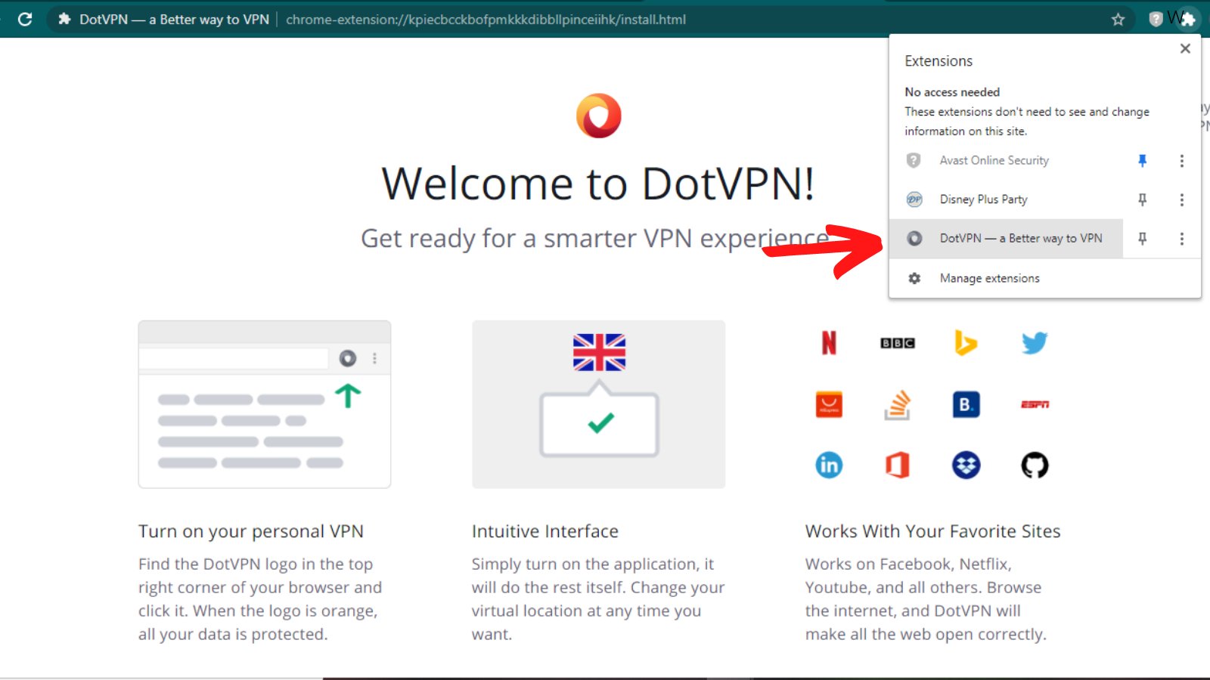1210x680 pixels.
Task: Click the "No access needed" label in Extensions popup
Action: [x=952, y=92]
